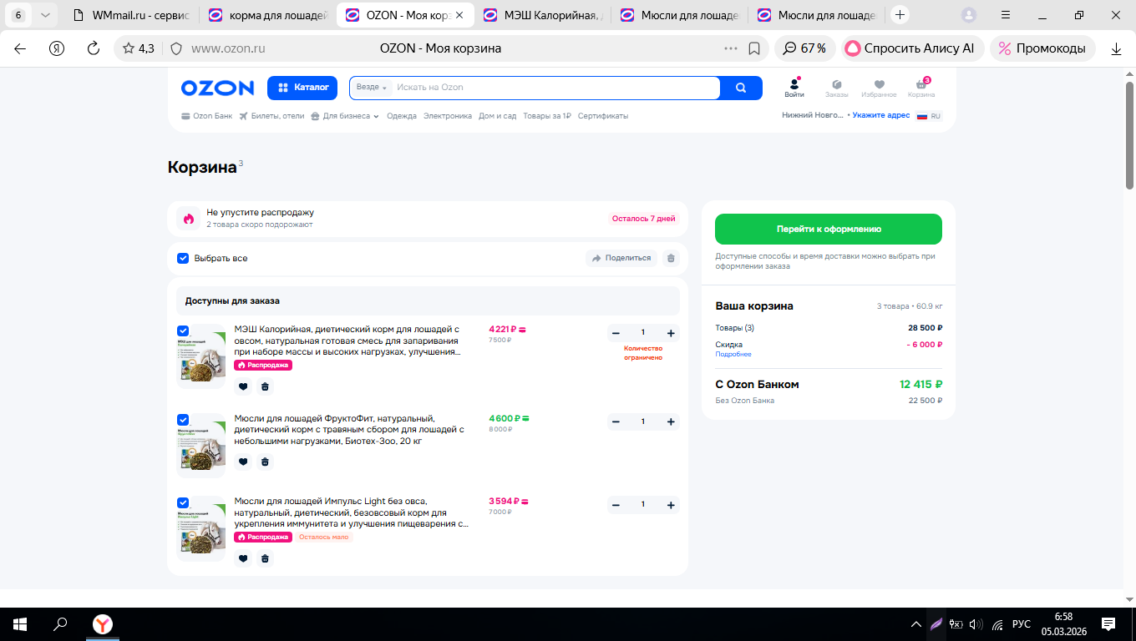The height and width of the screenshot is (641, 1136).
Task: Remove МЭШ Калорийная from the cart
Action: 265,386
